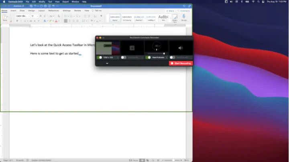Expand Camtasia Recorder options with the chevron

click(107, 63)
